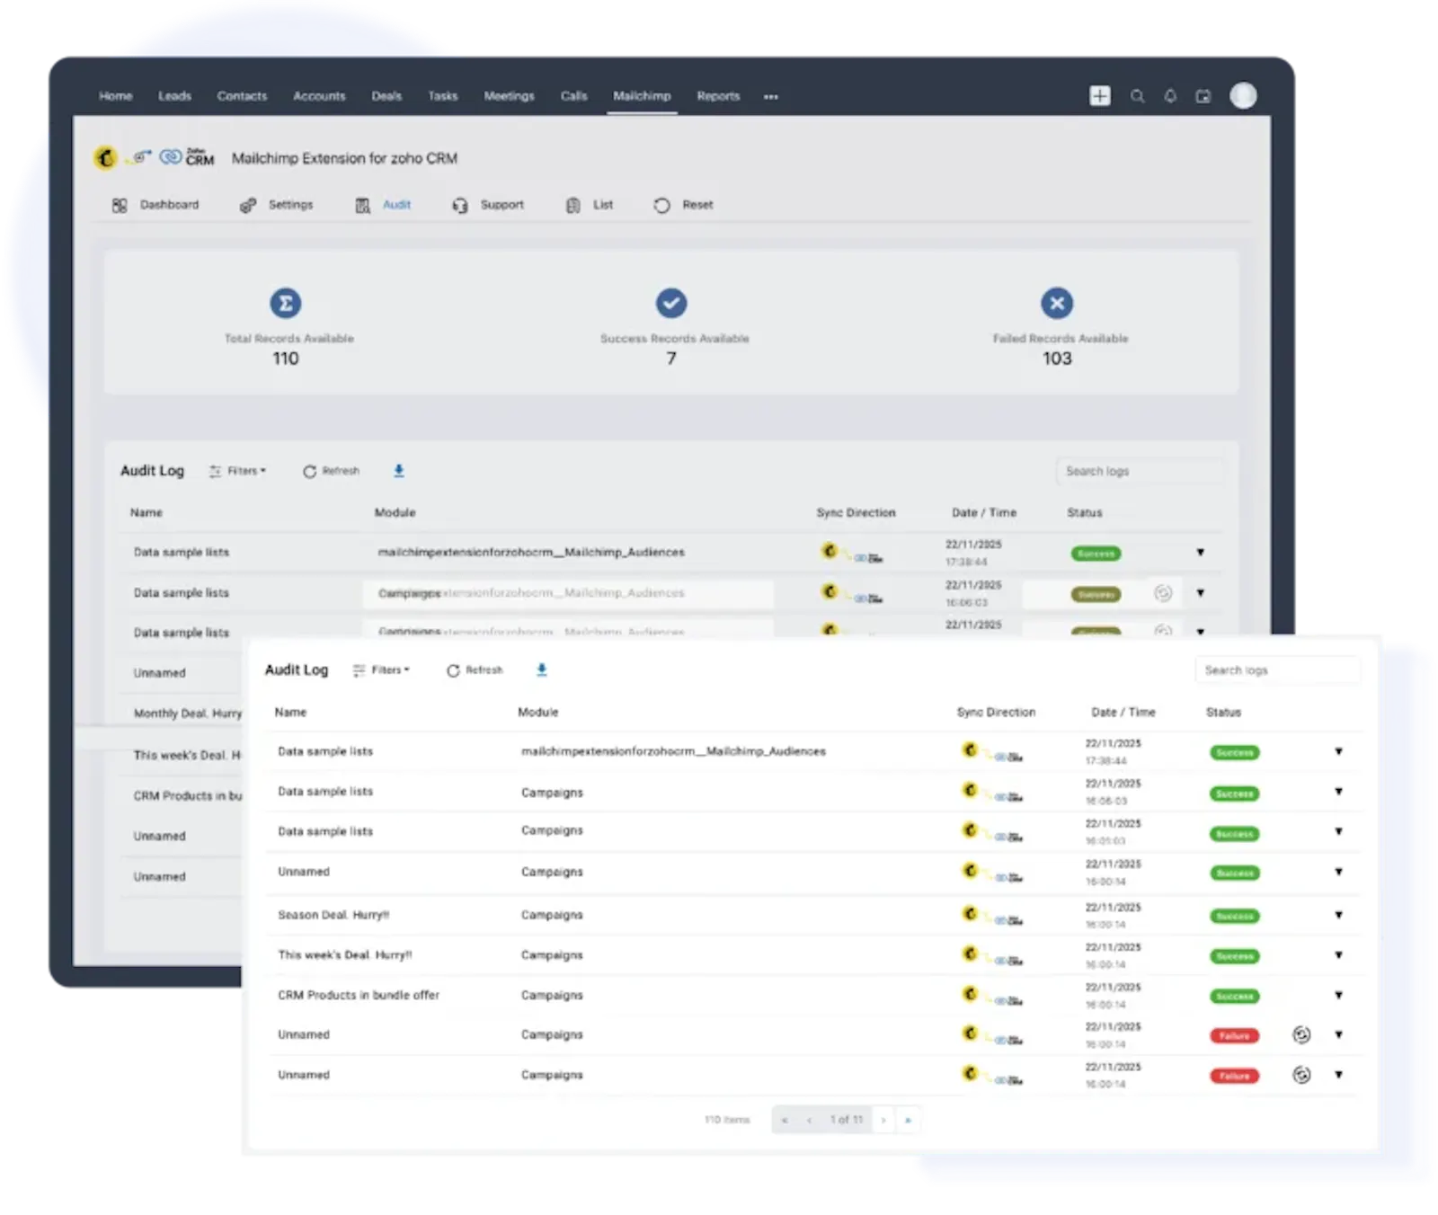1438x1215 pixels.
Task: Open the Support section
Action: click(488, 205)
